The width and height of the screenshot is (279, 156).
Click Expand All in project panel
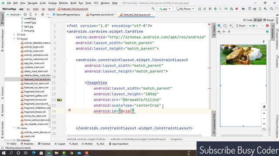[31, 14]
